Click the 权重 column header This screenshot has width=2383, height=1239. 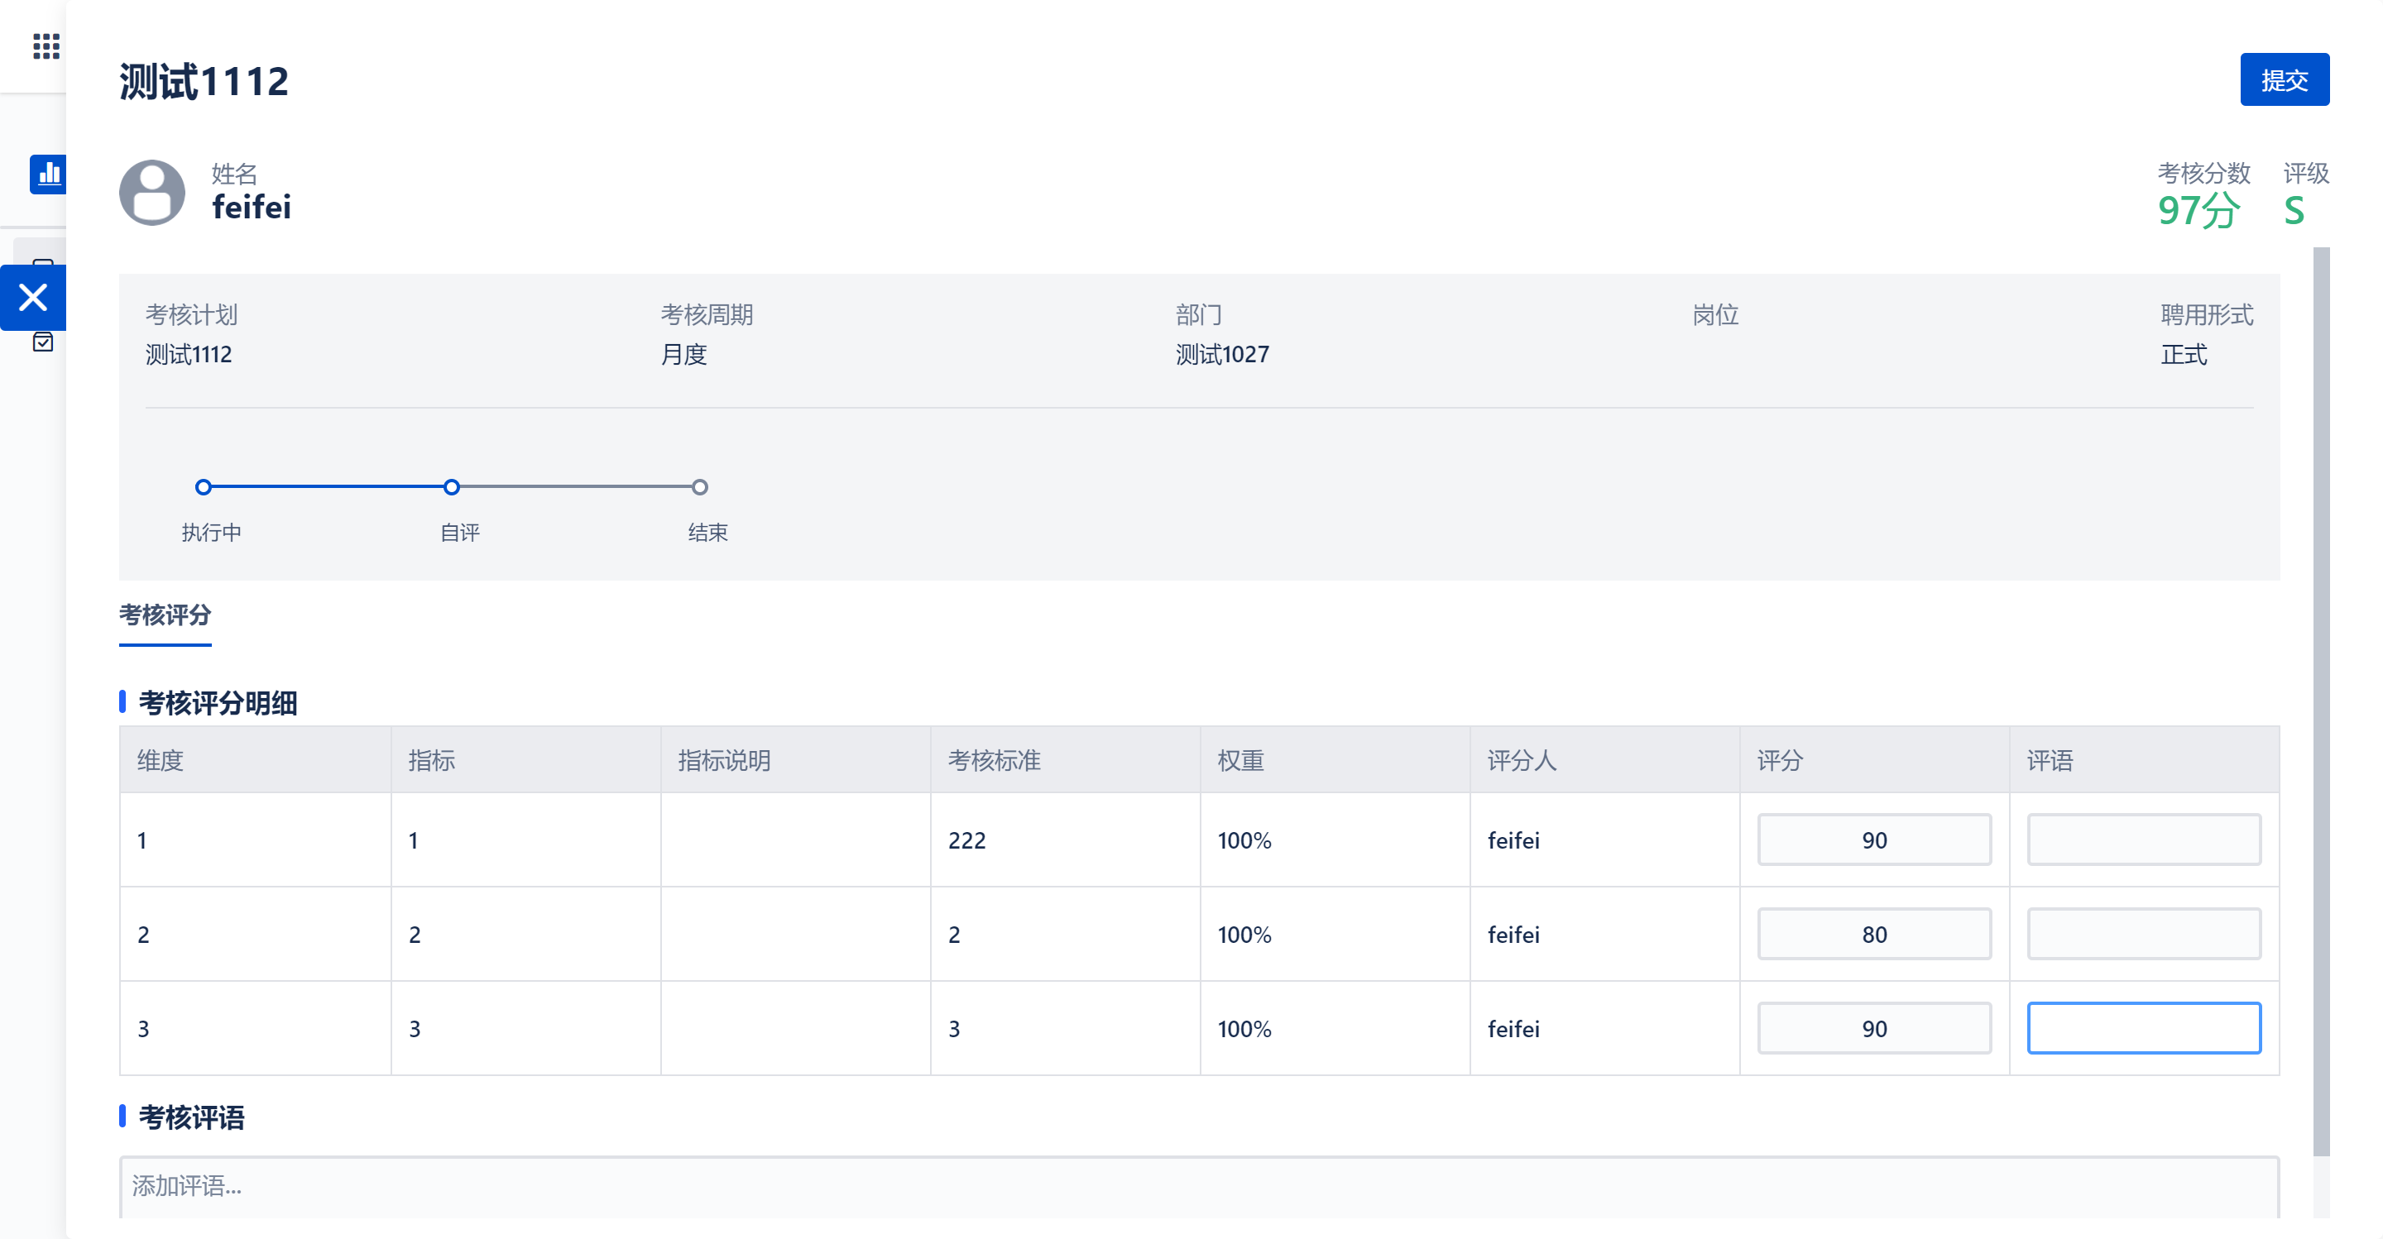click(1335, 760)
